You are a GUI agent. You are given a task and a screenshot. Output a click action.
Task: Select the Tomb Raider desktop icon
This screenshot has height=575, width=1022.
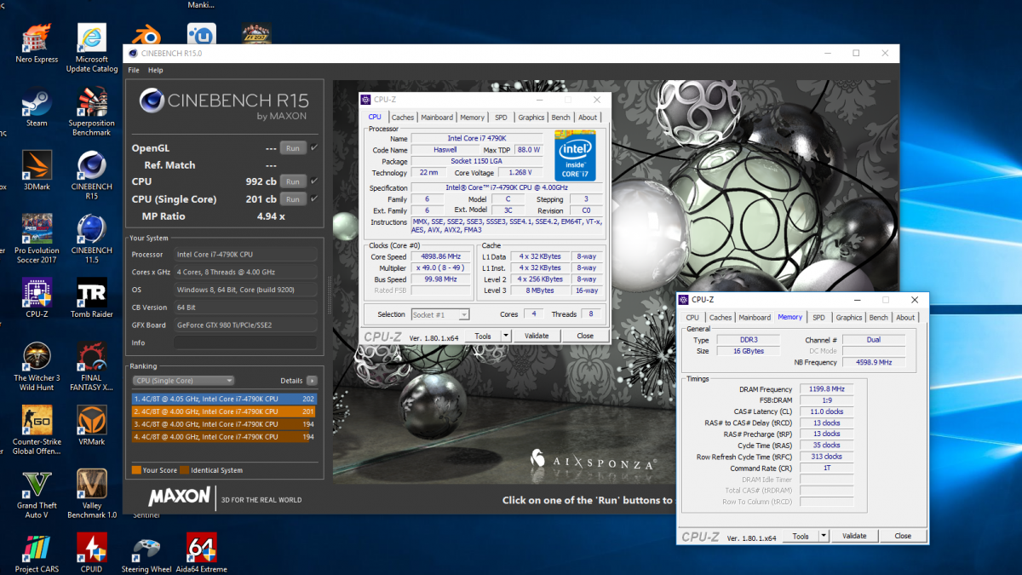(x=91, y=298)
